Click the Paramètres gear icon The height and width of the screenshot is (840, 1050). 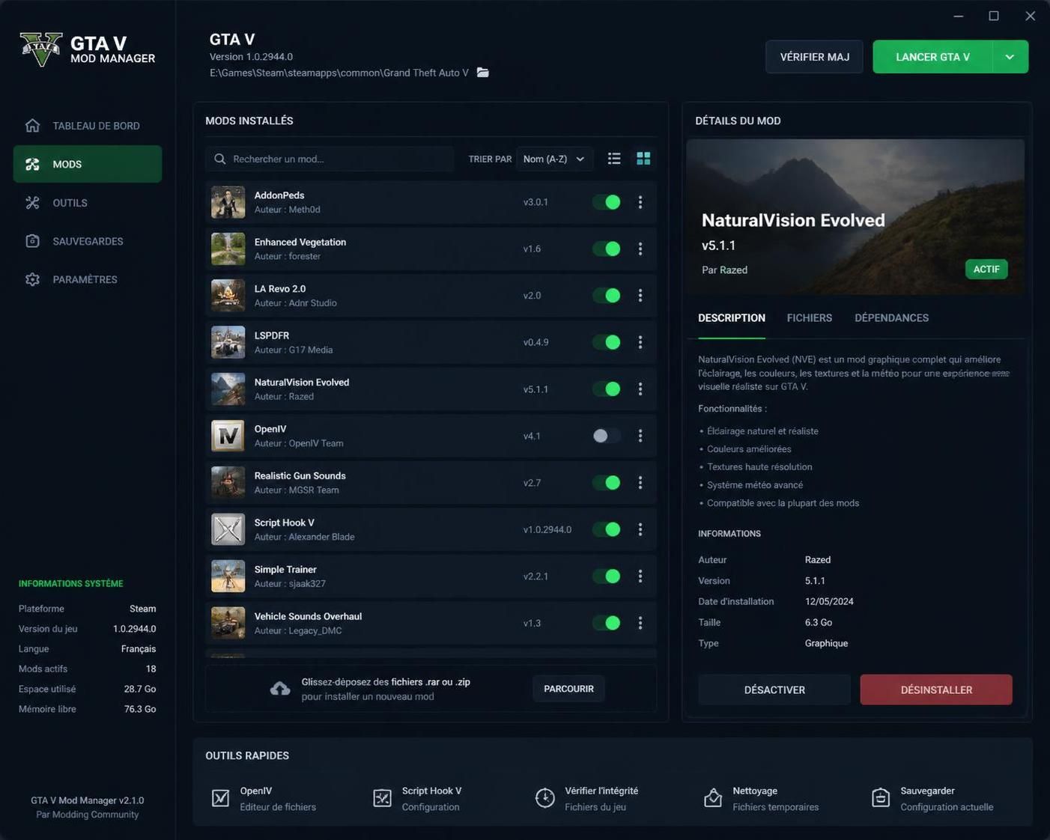point(32,279)
